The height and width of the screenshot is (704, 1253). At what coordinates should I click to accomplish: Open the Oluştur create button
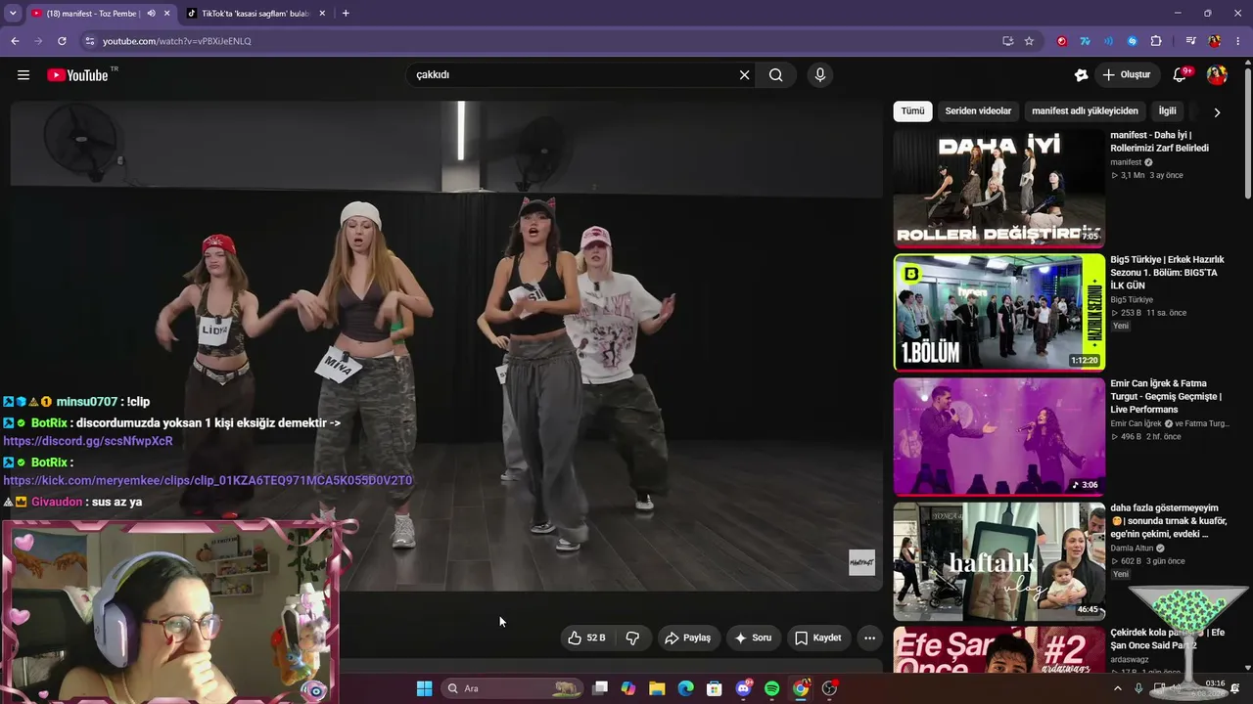click(1126, 75)
